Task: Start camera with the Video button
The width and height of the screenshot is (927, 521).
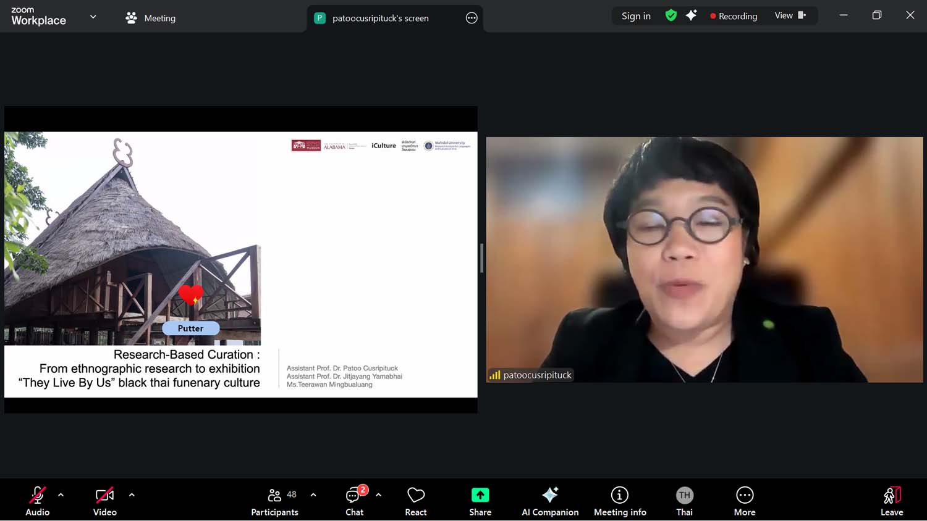Action: (104, 501)
